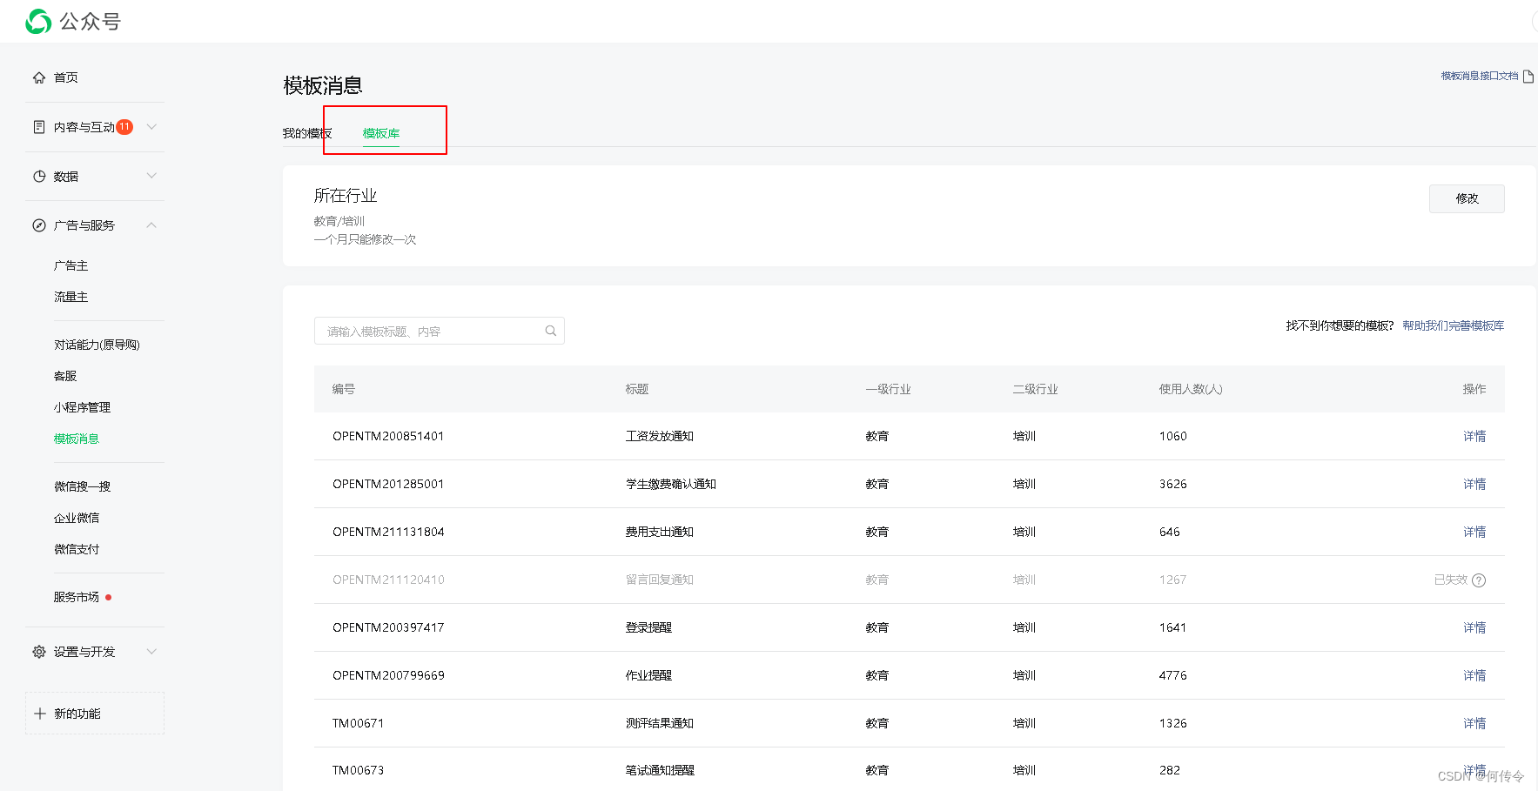Open 广告主 in the sidebar
Viewport: 1538px width, 791px height.
pyautogui.click(x=71, y=265)
